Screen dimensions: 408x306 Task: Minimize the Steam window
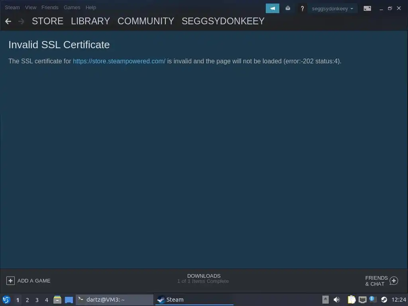381,9
